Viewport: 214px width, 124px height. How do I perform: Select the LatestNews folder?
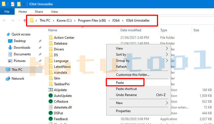tap(62, 67)
